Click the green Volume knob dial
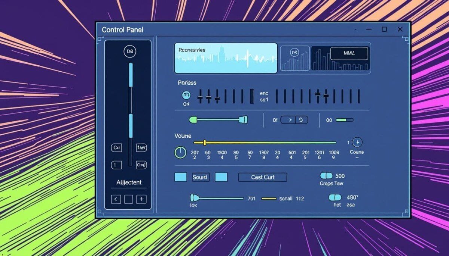449x256 pixels. (180, 152)
